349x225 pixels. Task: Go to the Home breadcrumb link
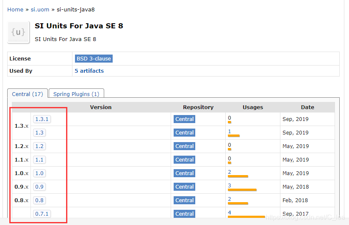pos(15,10)
